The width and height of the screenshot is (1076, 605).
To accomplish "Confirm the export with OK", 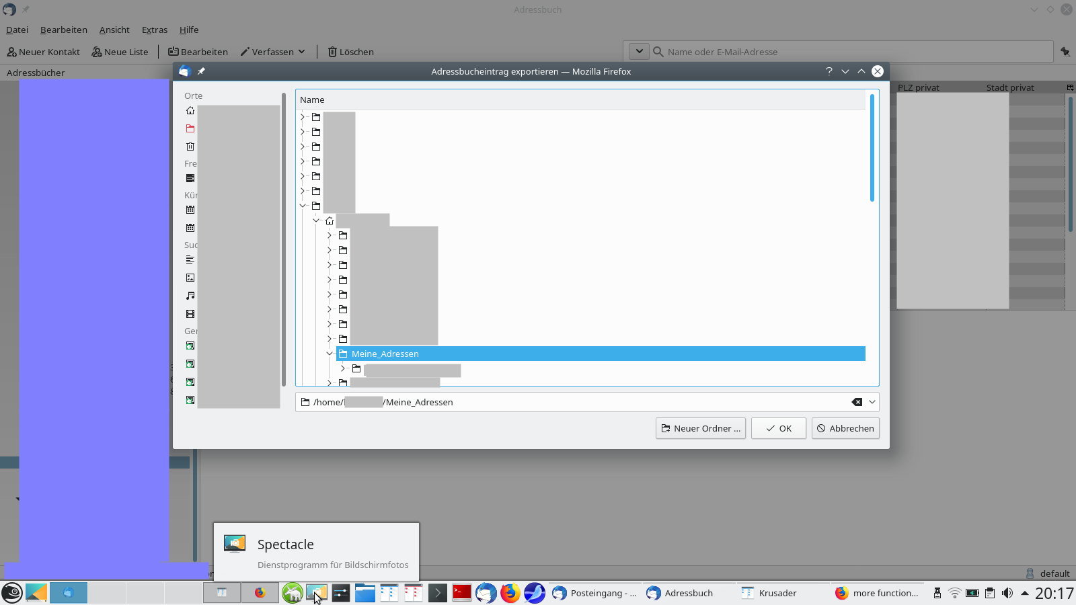I will (x=779, y=428).
